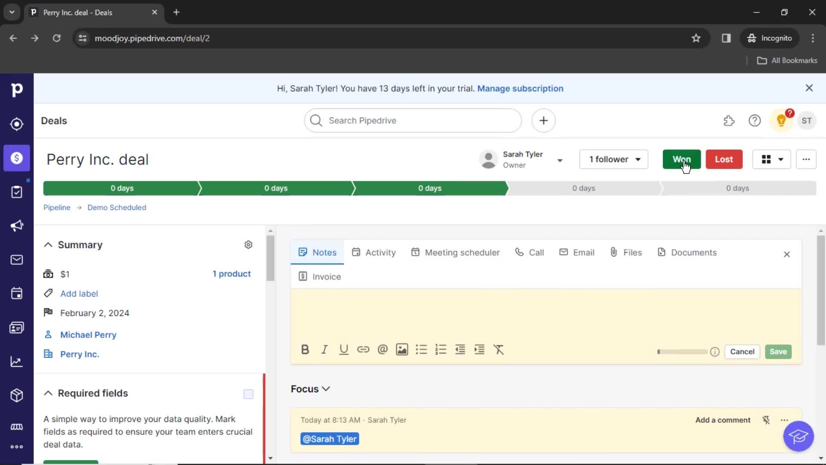The image size is (826, 465).
Task: Select the fourth pipeline stage segment
Action: point(583,188)
